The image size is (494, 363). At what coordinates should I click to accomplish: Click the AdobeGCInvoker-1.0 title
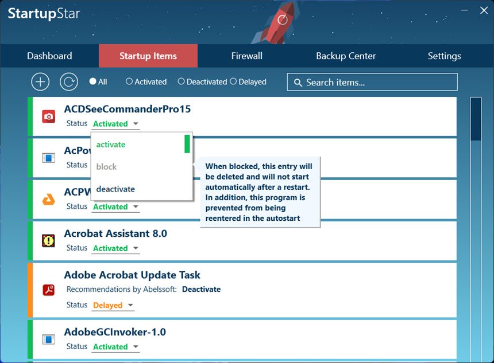(115, 332)
